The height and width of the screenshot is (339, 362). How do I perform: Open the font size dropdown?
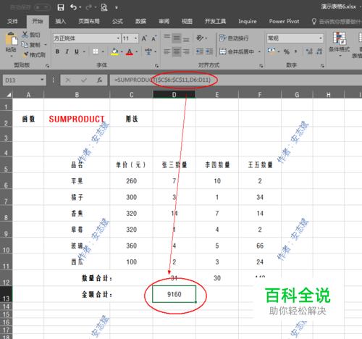135,38
